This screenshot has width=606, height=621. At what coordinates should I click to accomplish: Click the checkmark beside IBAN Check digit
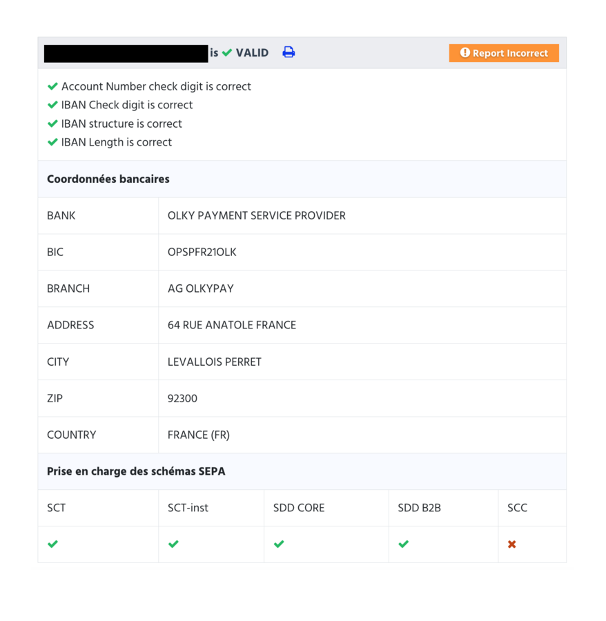click(52, 105)
